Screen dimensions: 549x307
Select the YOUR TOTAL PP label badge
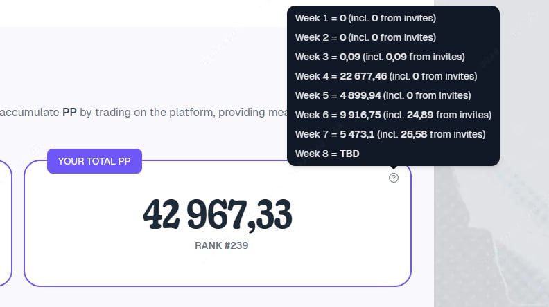point(94,161)
